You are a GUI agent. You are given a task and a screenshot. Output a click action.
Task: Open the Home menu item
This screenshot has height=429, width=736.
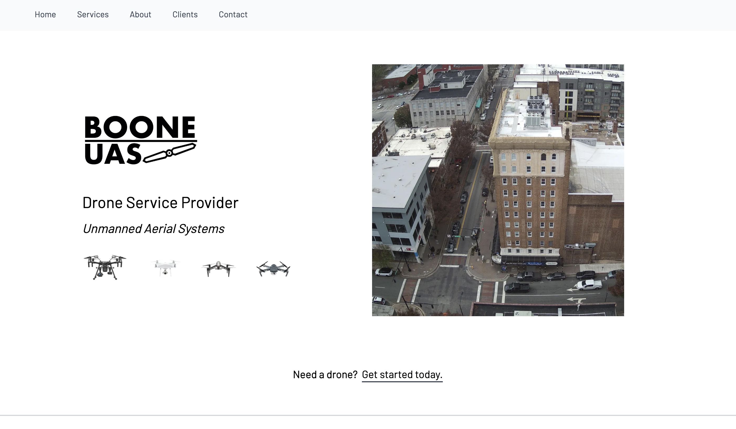[x=45, y=14]
